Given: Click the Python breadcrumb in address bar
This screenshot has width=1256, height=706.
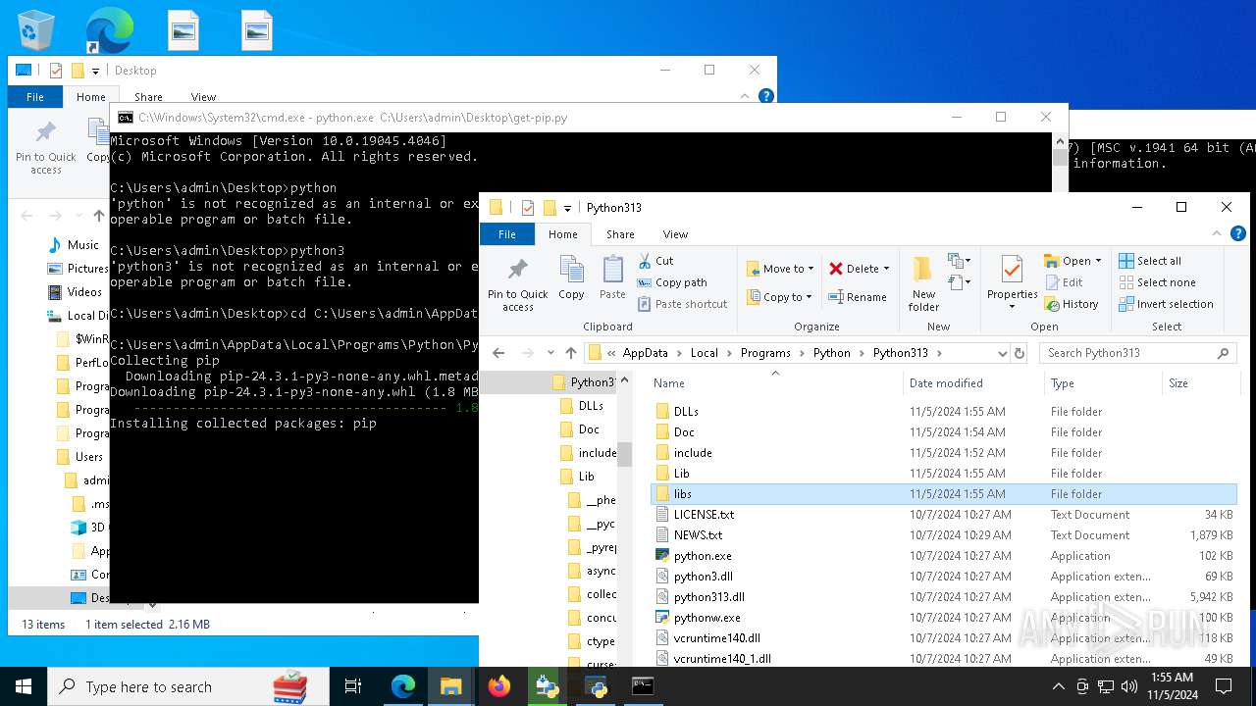Looking at the screenshot, I should (832, 353).
